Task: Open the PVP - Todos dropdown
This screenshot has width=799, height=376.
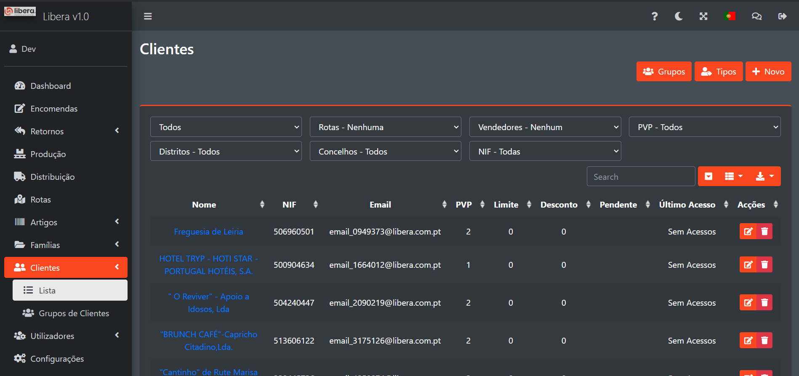Action: click(x=704, y=127)
